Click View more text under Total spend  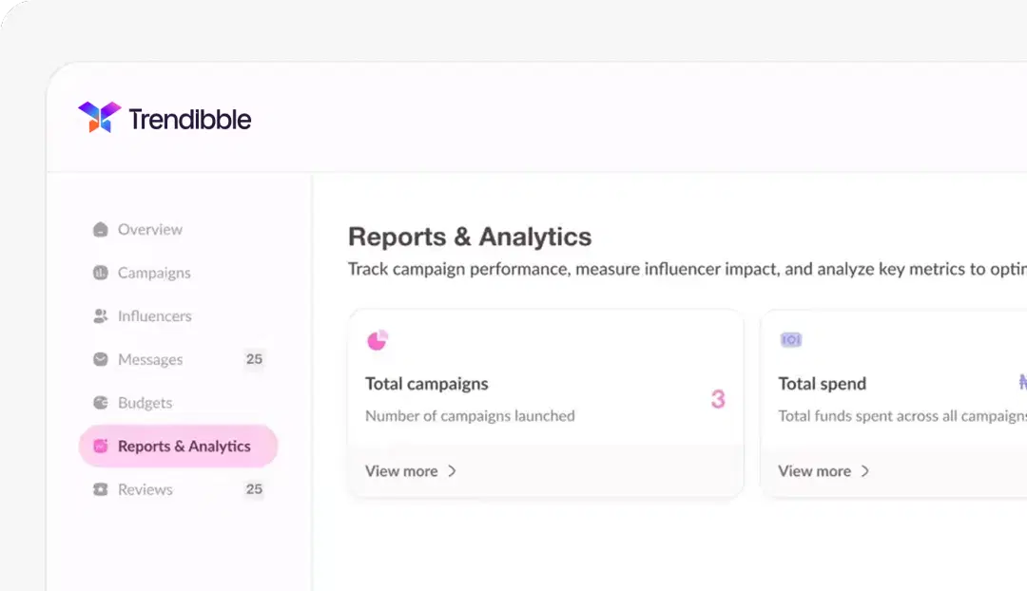point(814,471)
